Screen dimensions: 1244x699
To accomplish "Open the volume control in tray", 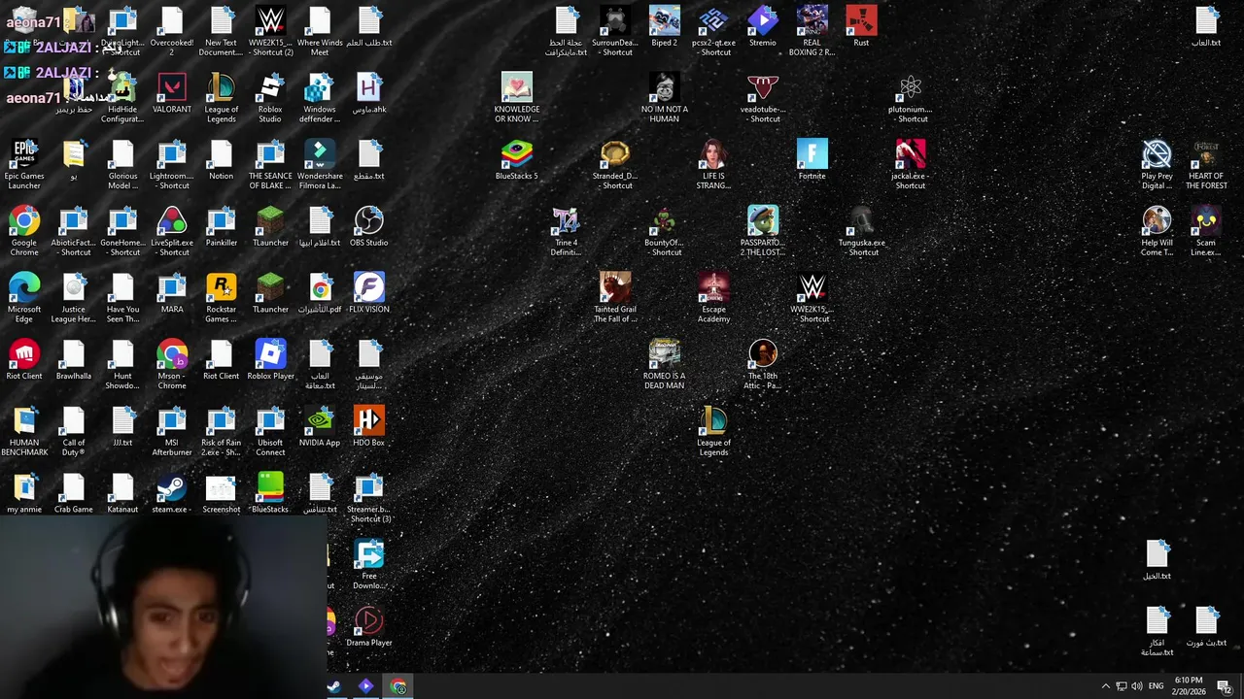I will [1137, 686].
